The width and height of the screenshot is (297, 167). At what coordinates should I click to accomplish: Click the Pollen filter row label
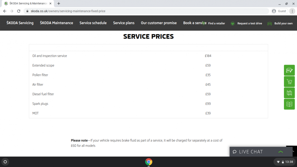(40, 75)
